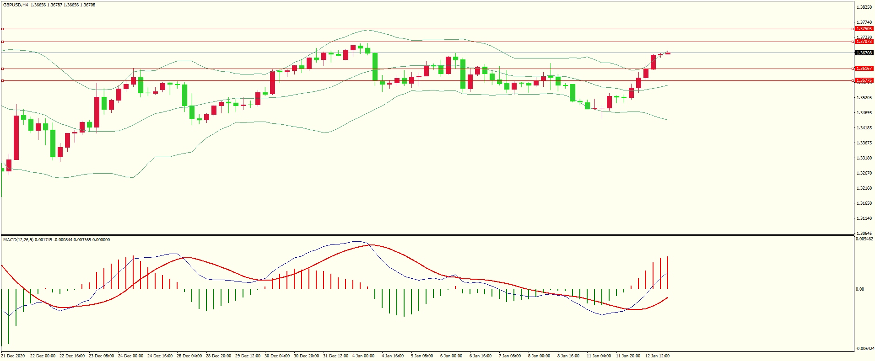
Task: Click the -0.006424 MACD scale value
Action: [x=864, y=349]
